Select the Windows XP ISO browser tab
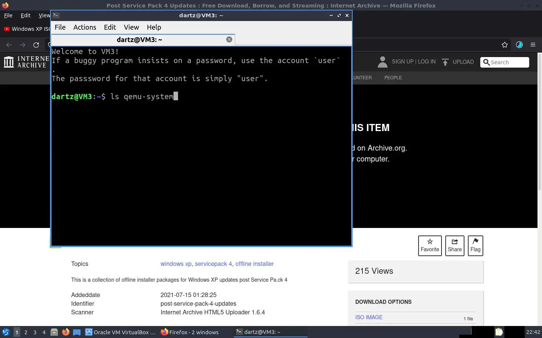This screenshot has width=542, height=338. (x=26, y=29)
